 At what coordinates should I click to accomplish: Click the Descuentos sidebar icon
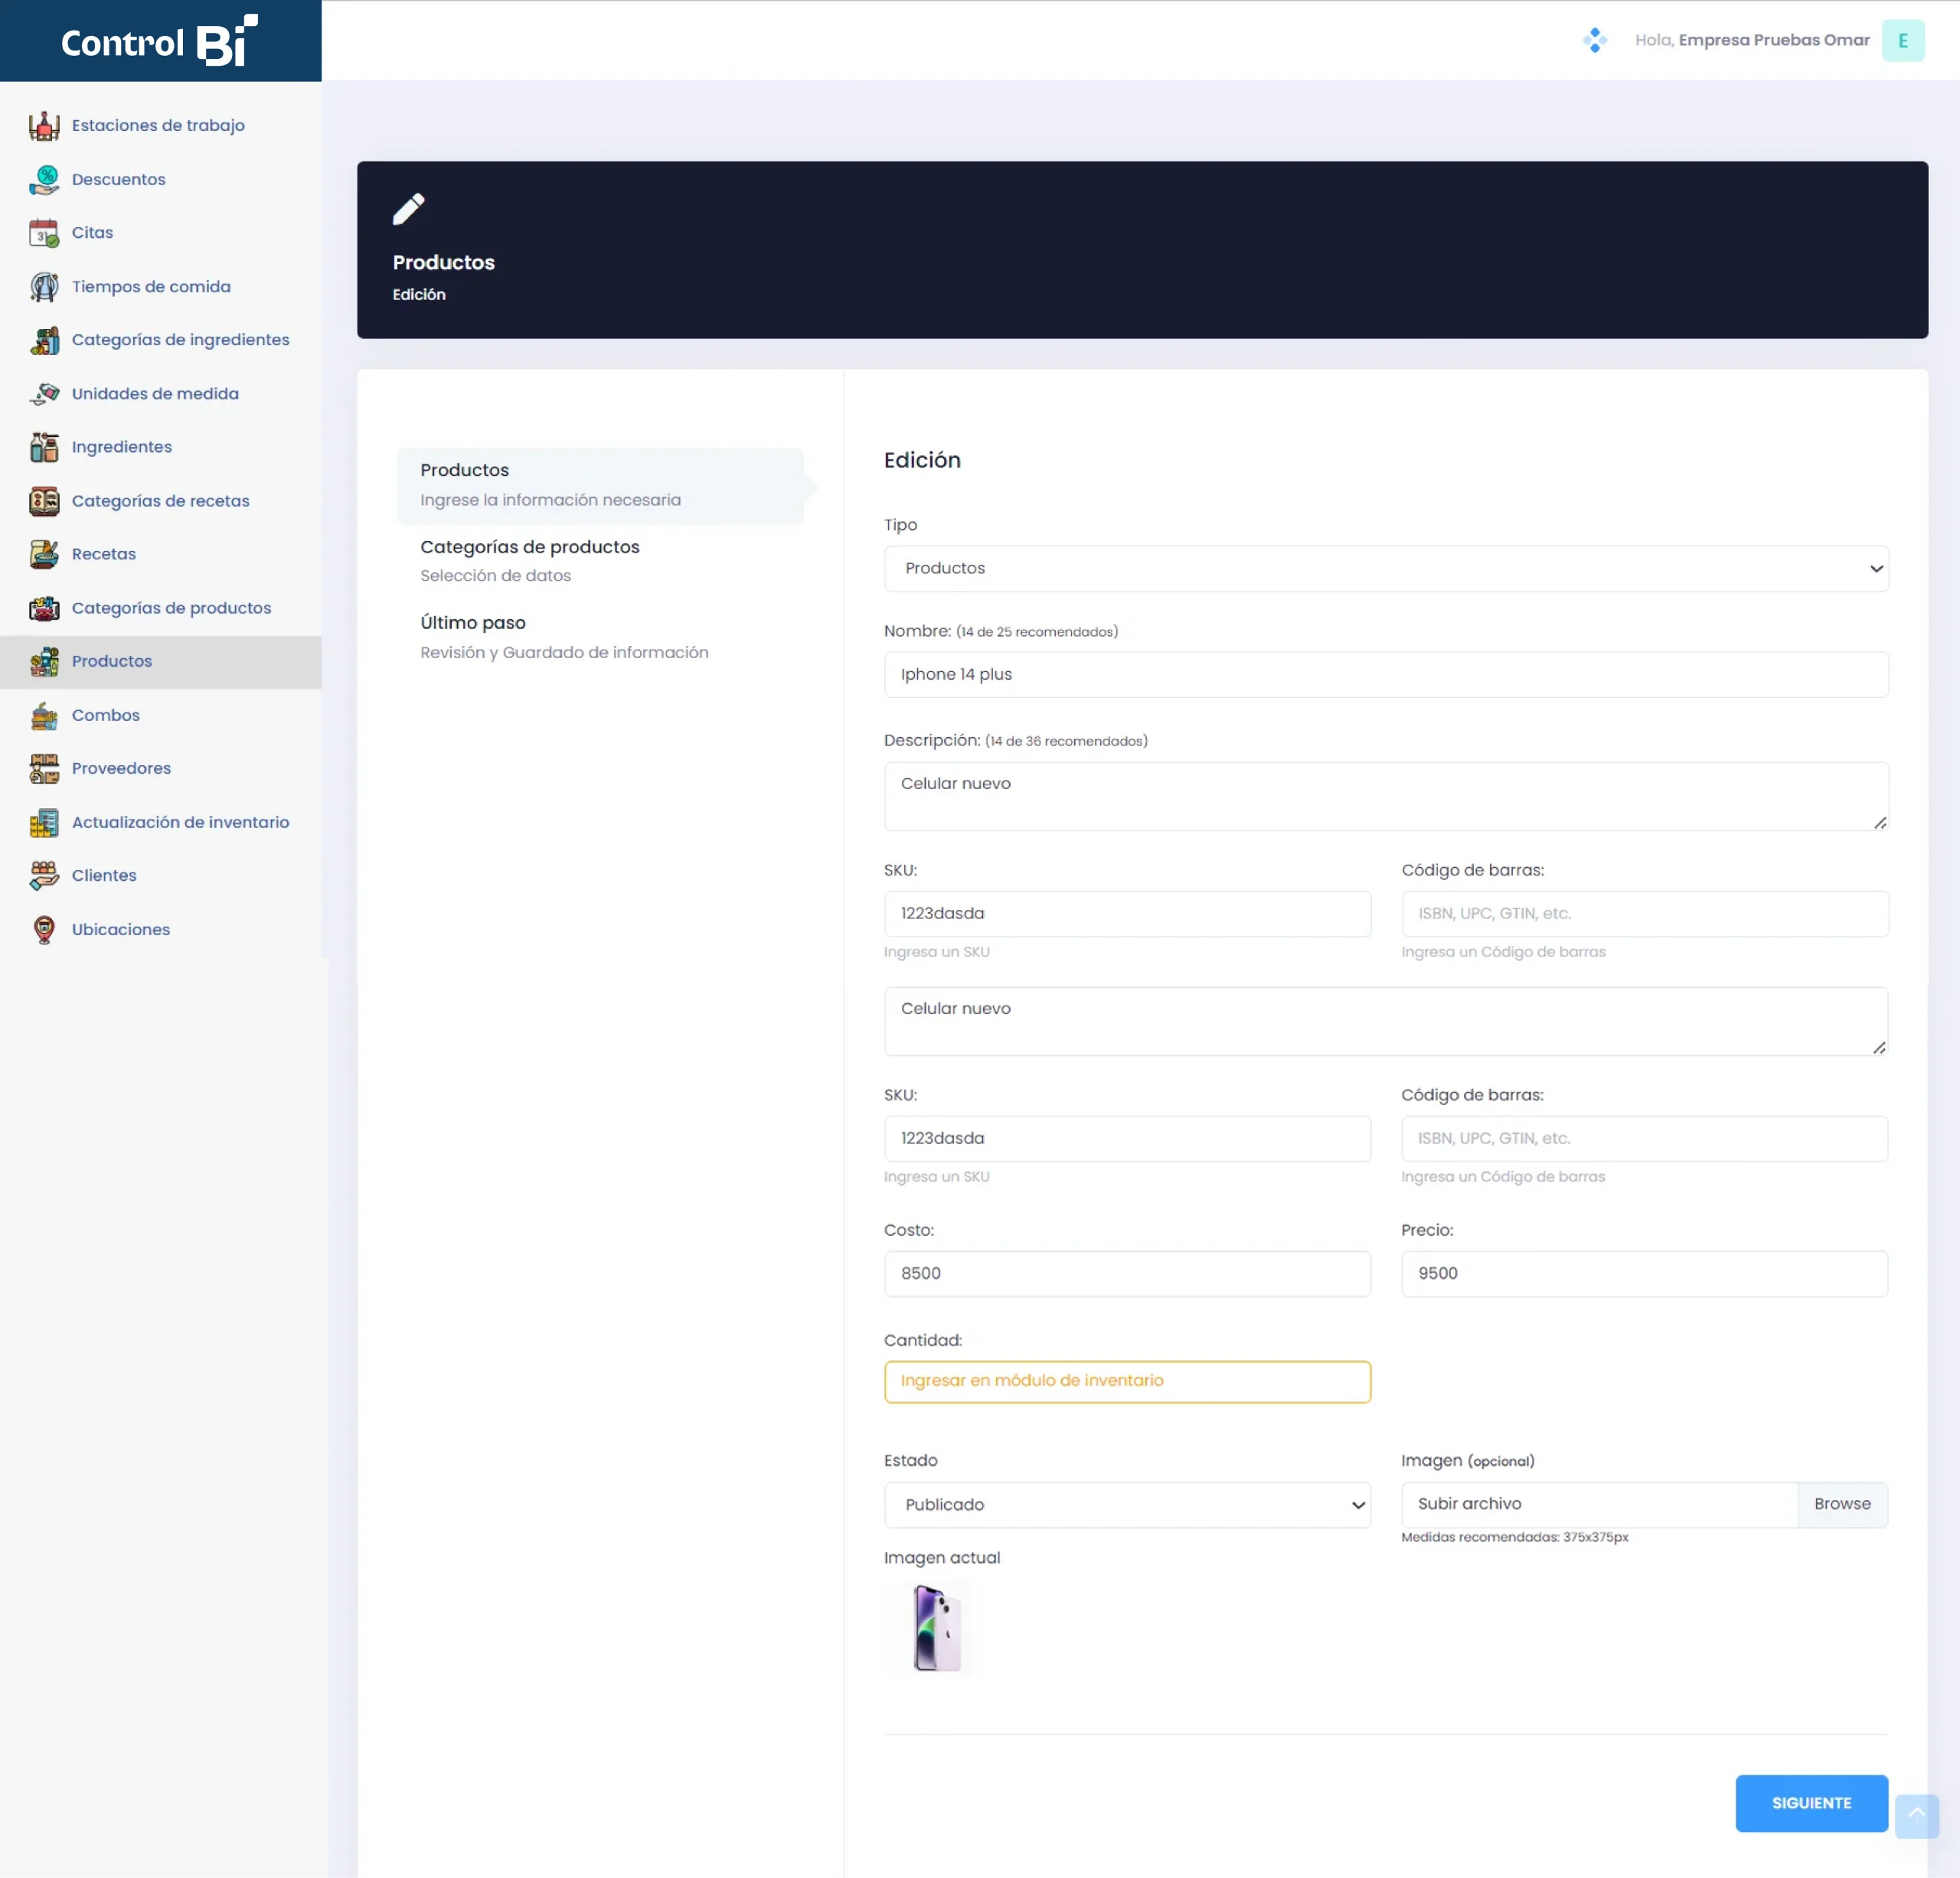[44, 180]
